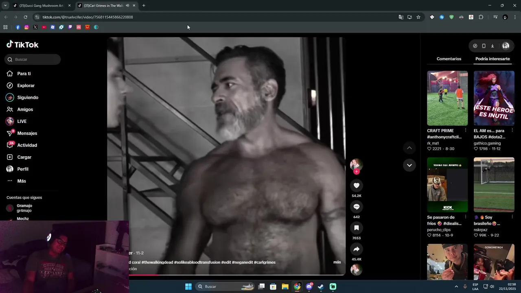This screenshot has width=521, height=293.
Task: Open the tab search dropdown arrow
Action: coord(5,5)
